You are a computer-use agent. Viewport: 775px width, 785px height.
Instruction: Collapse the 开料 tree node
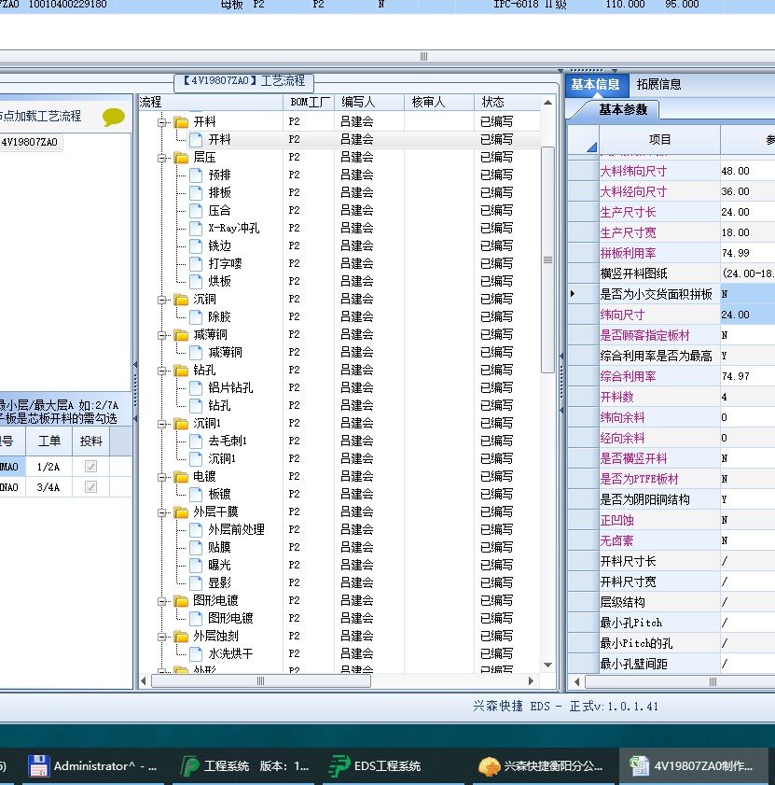click(161, 122)
